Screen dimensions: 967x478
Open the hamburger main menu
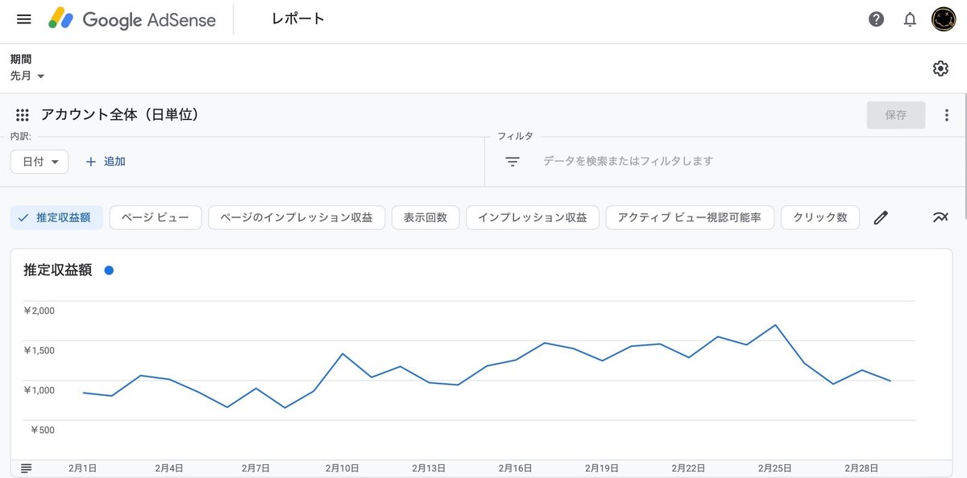23,19
